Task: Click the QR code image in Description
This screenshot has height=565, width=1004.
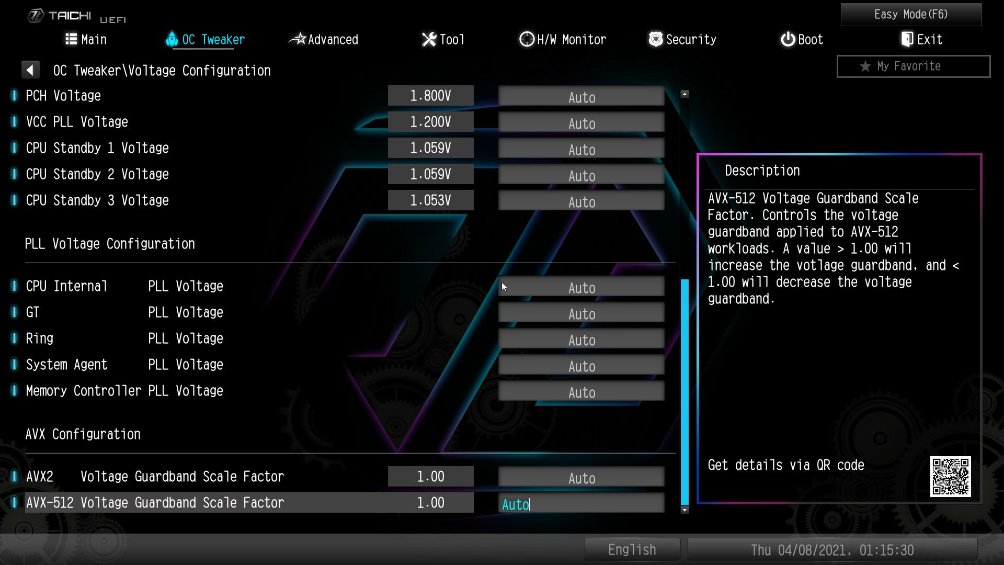Action: pyautogui.click(x=950, y=476)
